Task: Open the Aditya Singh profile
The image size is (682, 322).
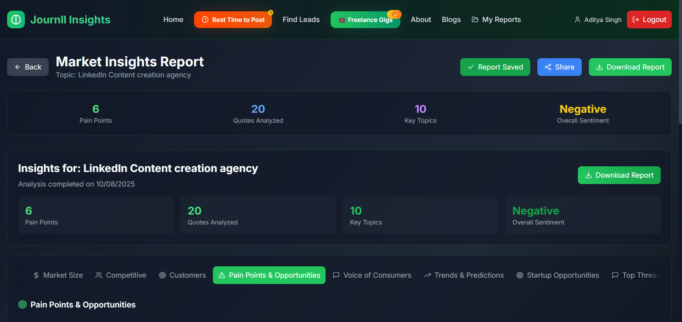Action: pos(598,20)
